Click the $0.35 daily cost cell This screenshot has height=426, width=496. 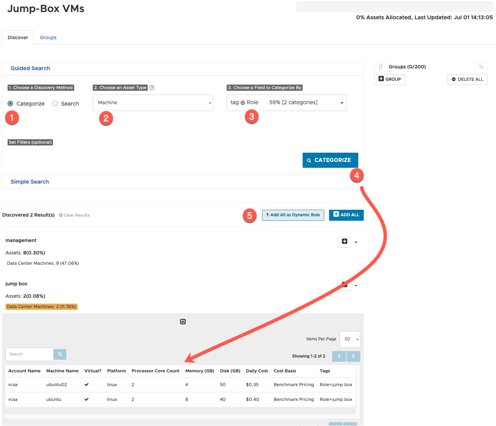[x=252, y=385]
